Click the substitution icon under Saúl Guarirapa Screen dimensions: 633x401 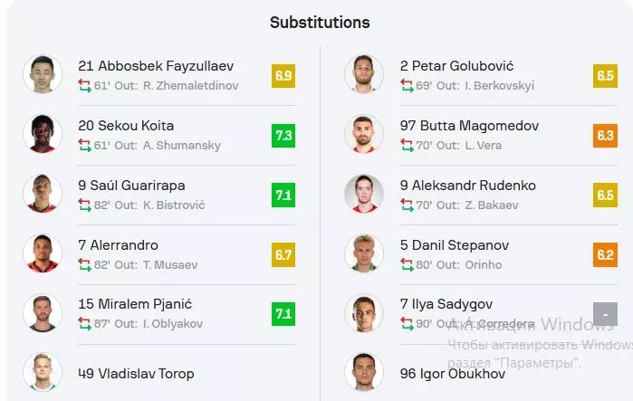click(84, 205)
